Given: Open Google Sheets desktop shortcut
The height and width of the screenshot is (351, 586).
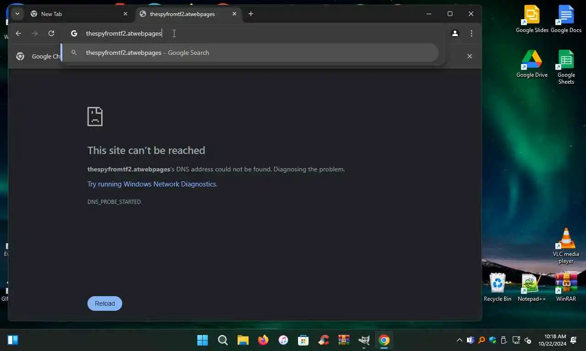Looking at the screenshot, I should pos(566,67).
